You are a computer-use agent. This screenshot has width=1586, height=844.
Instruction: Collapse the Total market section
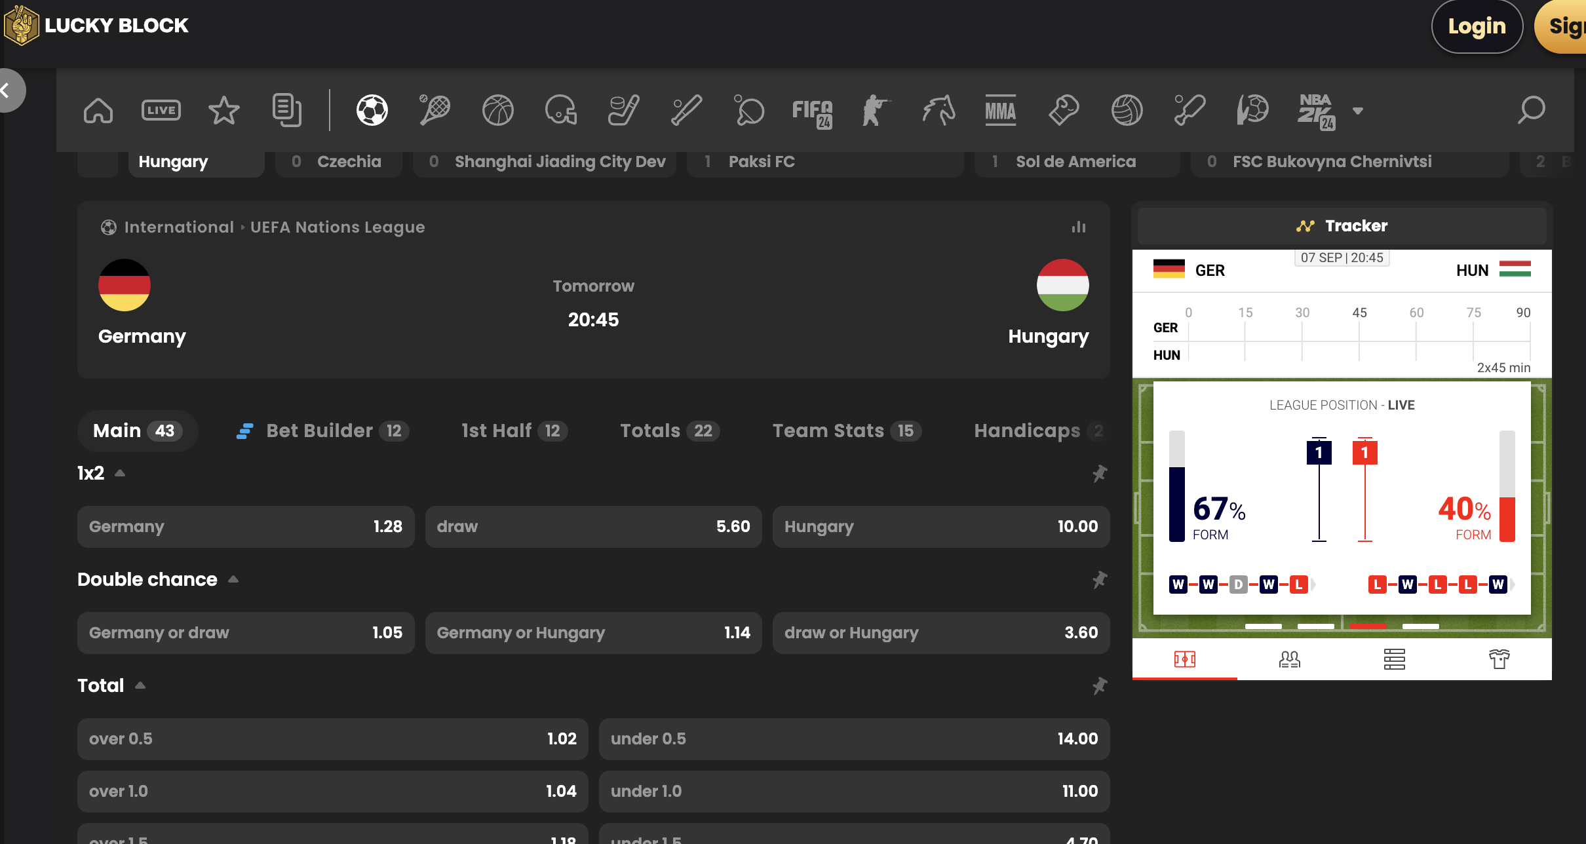(140, 685)
